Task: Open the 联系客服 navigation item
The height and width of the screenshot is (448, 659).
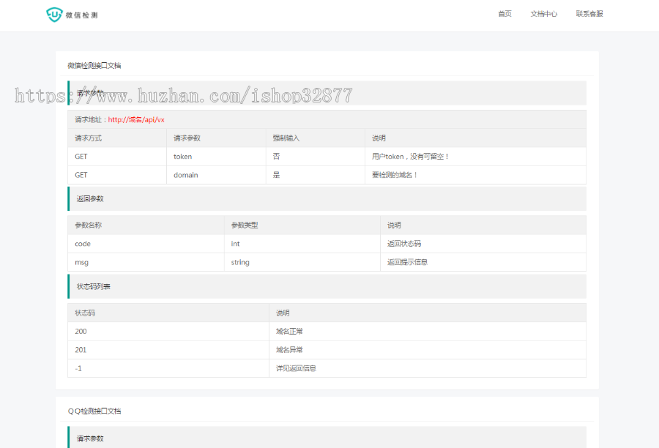Action: click(589, 14)
